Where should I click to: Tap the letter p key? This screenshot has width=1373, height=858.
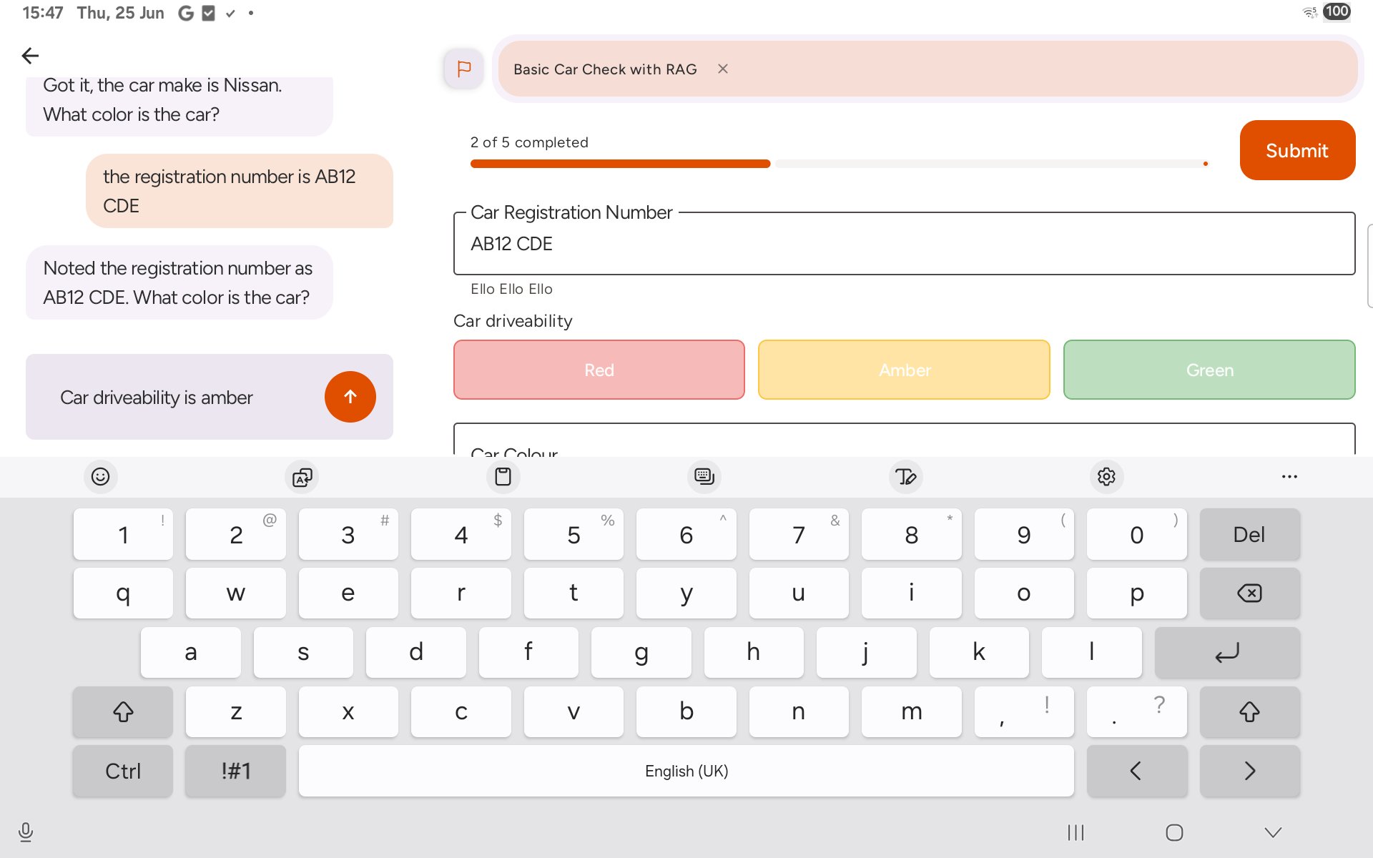pos(1137,593)
